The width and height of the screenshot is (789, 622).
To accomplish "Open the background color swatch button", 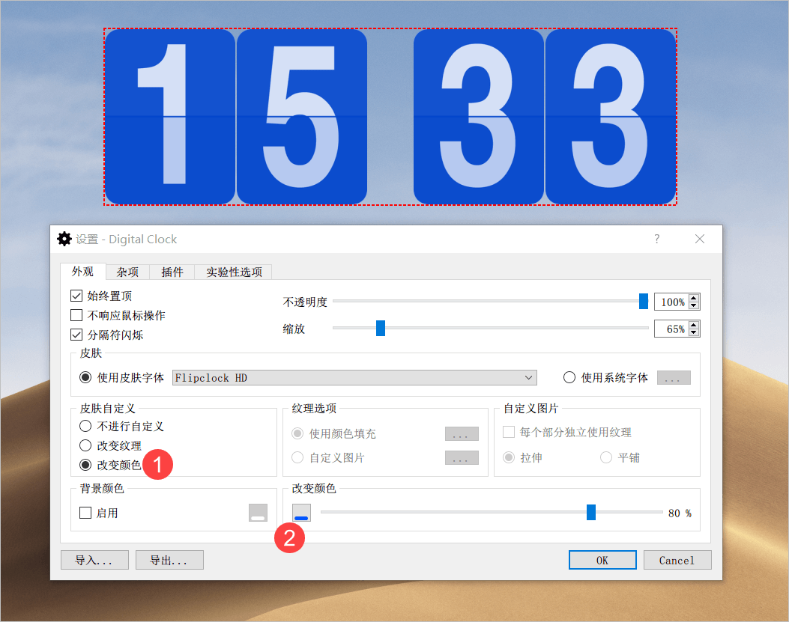I will tap(259, 513).
